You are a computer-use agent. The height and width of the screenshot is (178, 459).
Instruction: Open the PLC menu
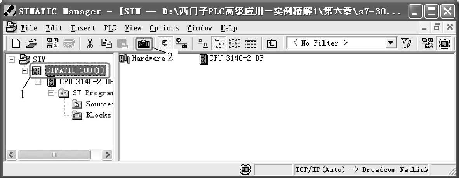110,28
